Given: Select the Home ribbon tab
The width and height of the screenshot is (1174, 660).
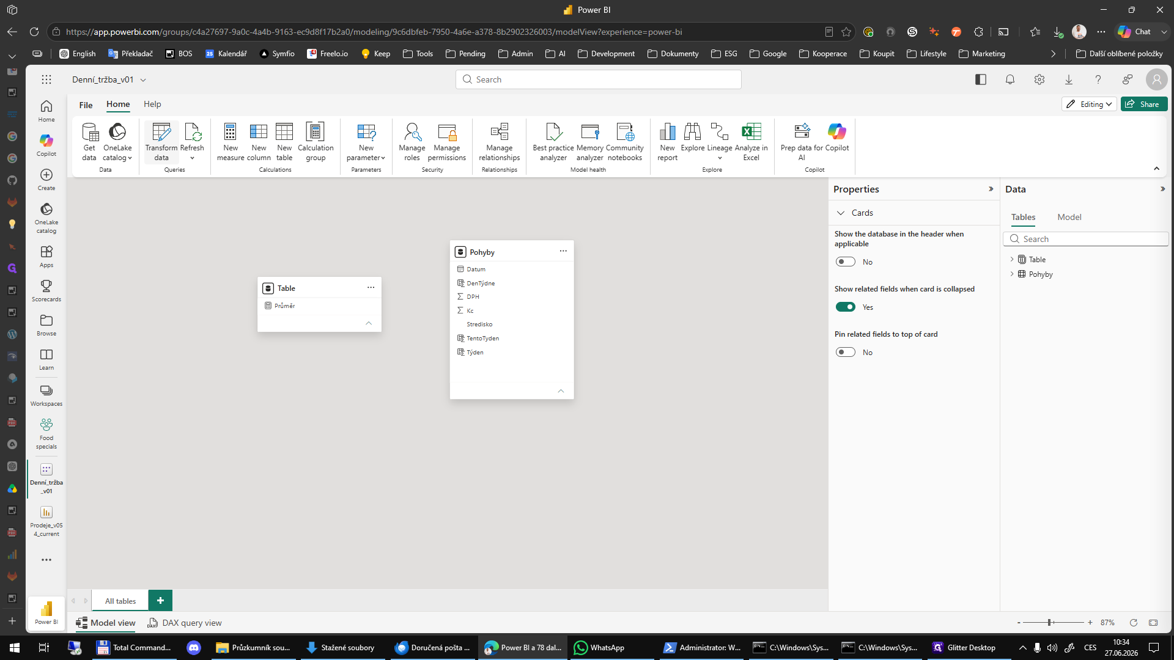Looking at the screenshot, I should pyautogui.click(x=118, y=104).
